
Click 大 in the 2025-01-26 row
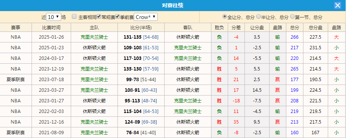tap(336, 37)
